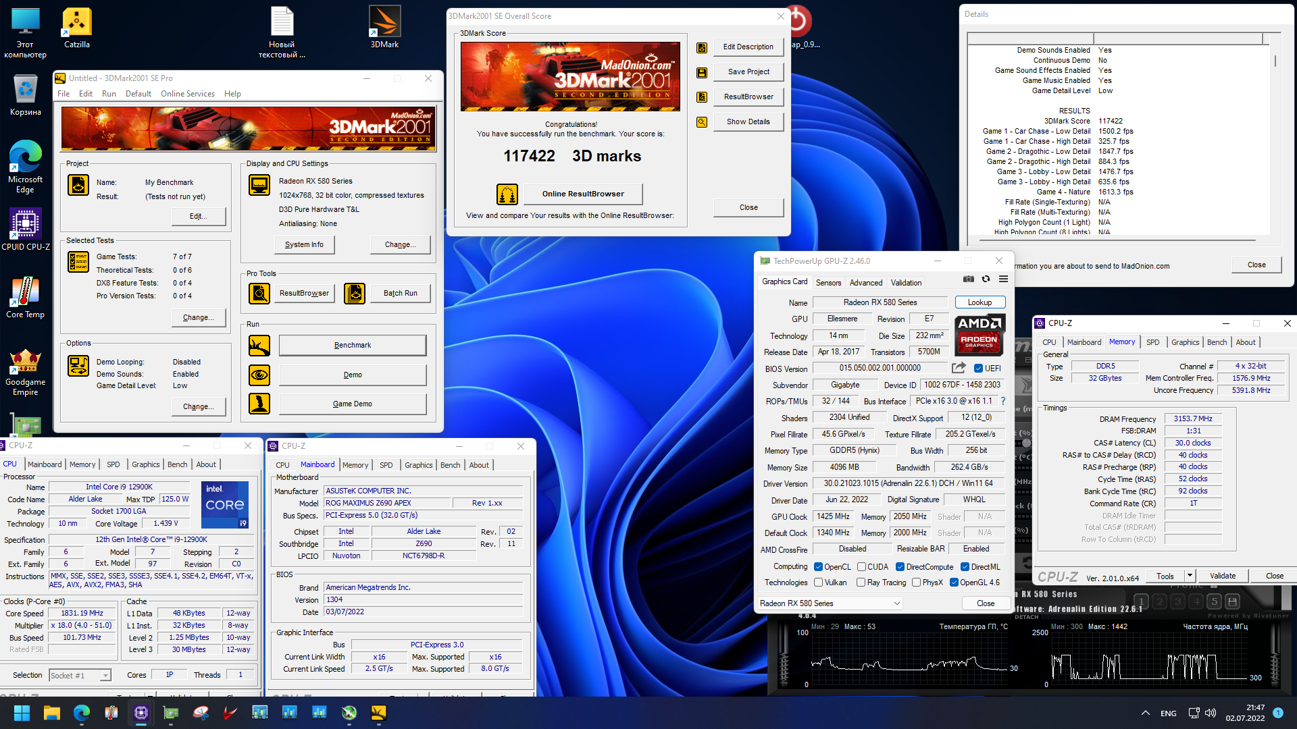Open Goodgame Empire desktop icon

tap(25, 372)
